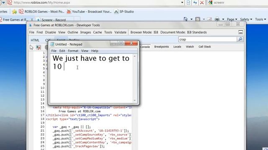Open the Notepad Edit menu

pyautogui.click(x=62, y=51)
